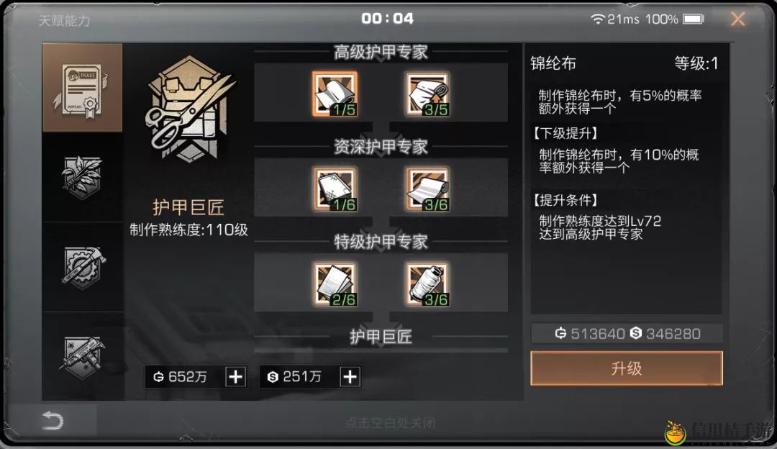Add silver with plus beside 251万
Screen dimensions: 777x449
[350, 376]
